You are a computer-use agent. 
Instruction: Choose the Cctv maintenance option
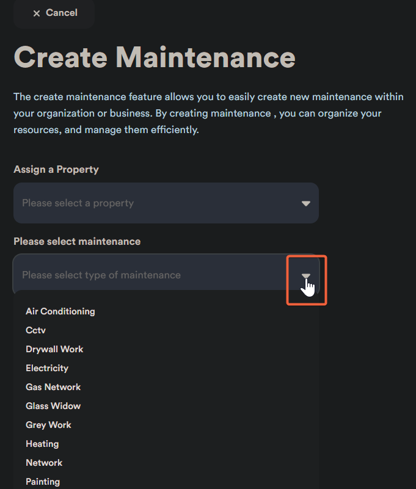(x=36, y=330)
